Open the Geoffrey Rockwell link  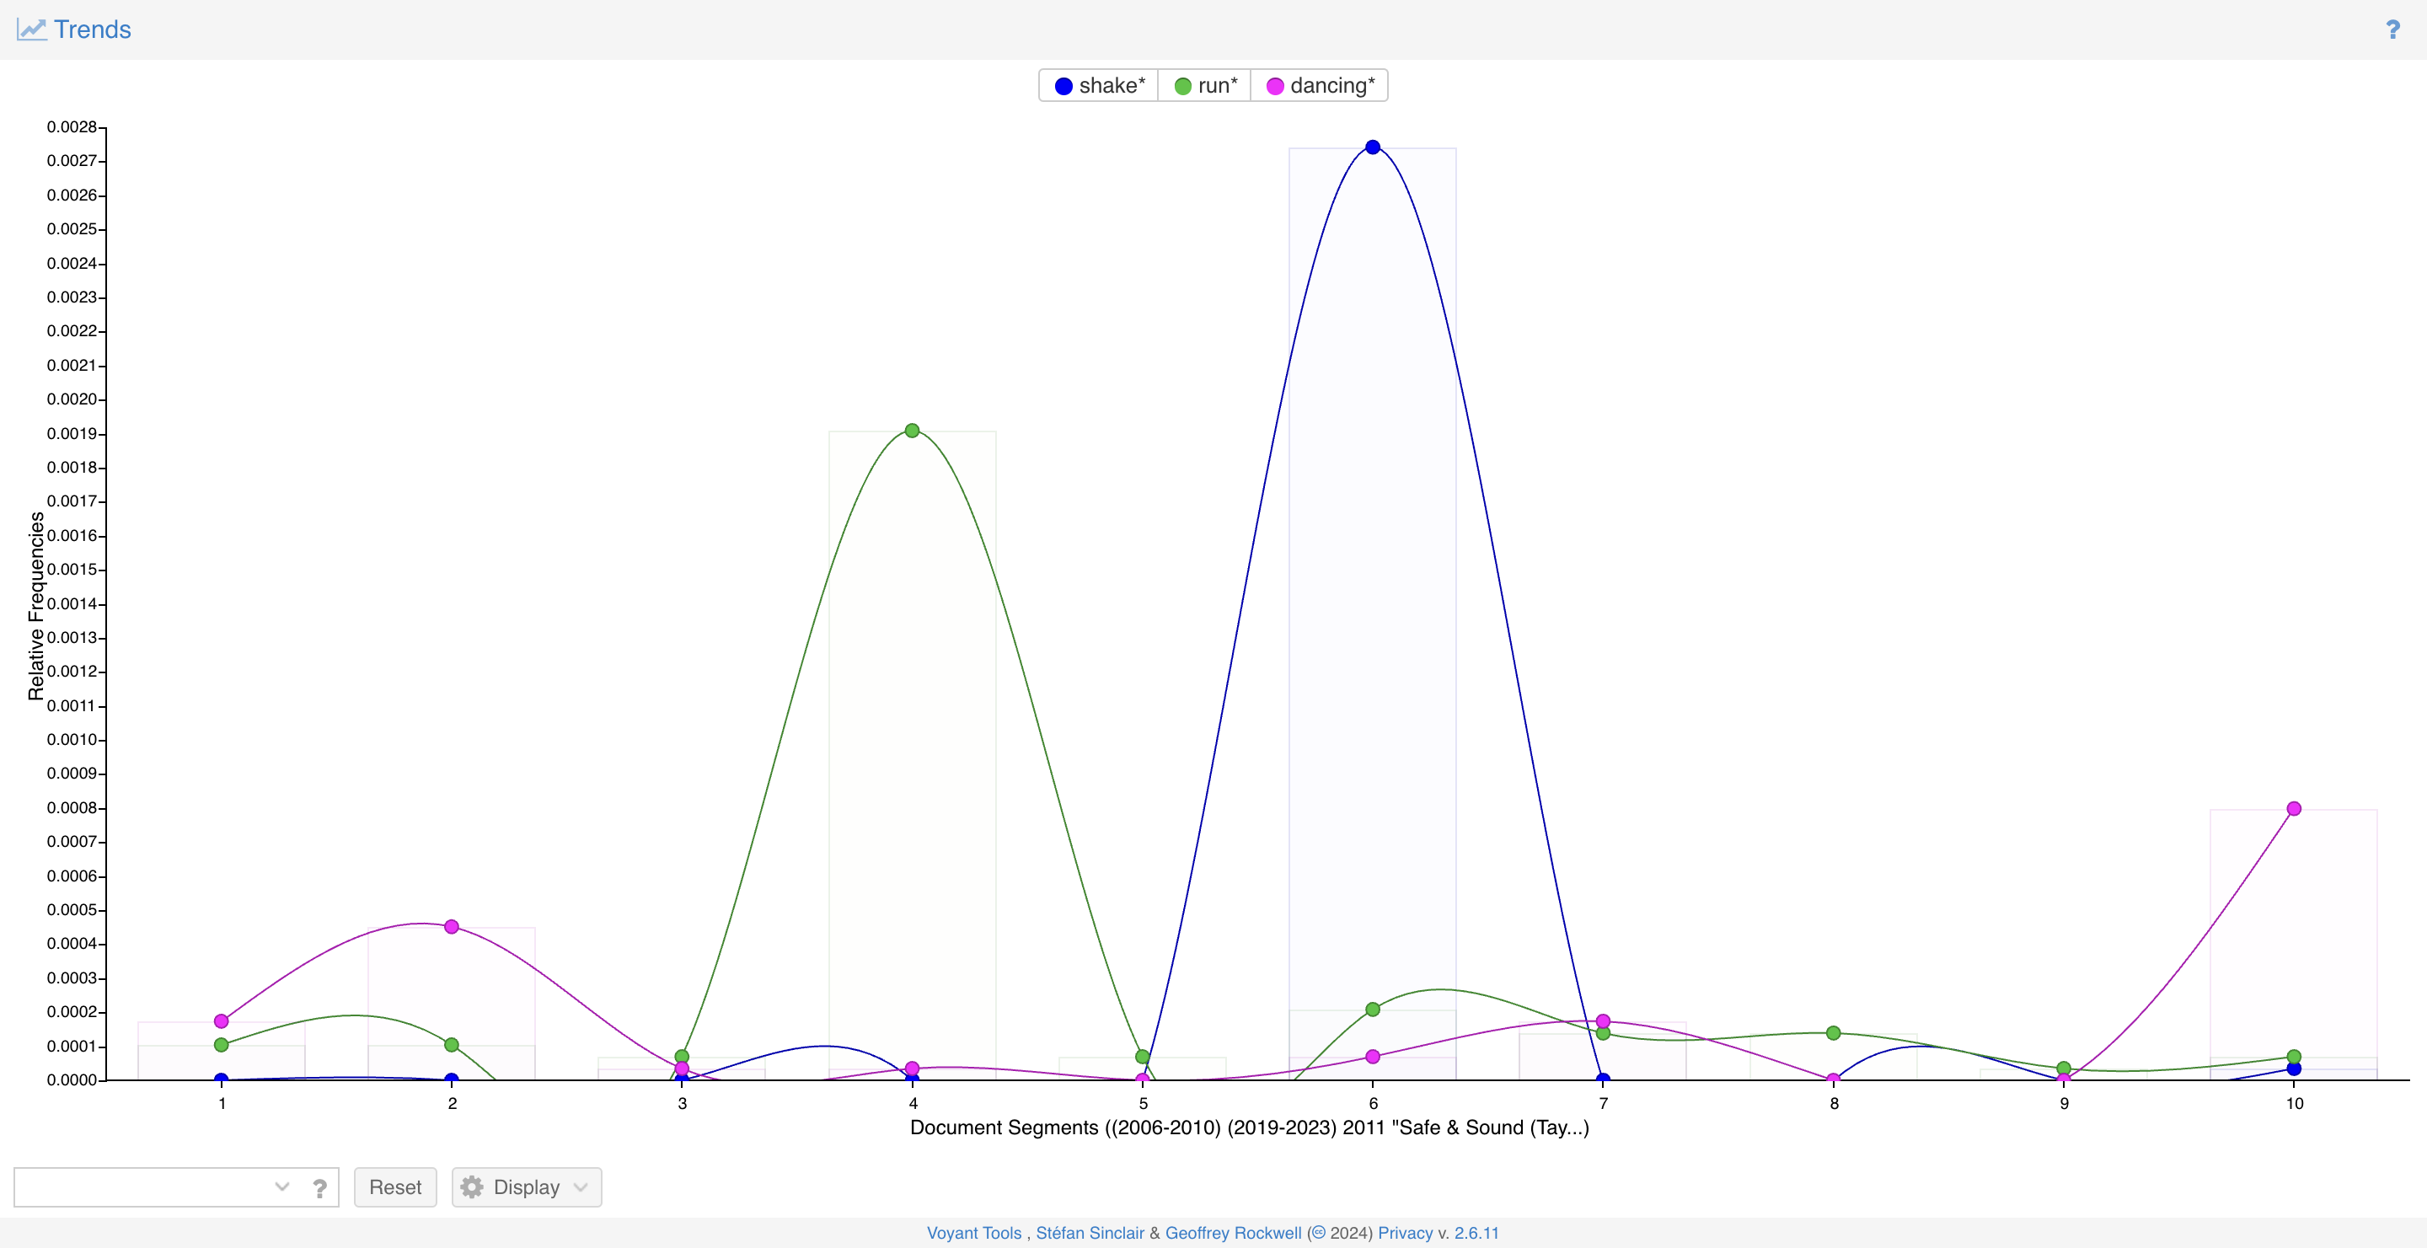[x=1233, y=1233]
